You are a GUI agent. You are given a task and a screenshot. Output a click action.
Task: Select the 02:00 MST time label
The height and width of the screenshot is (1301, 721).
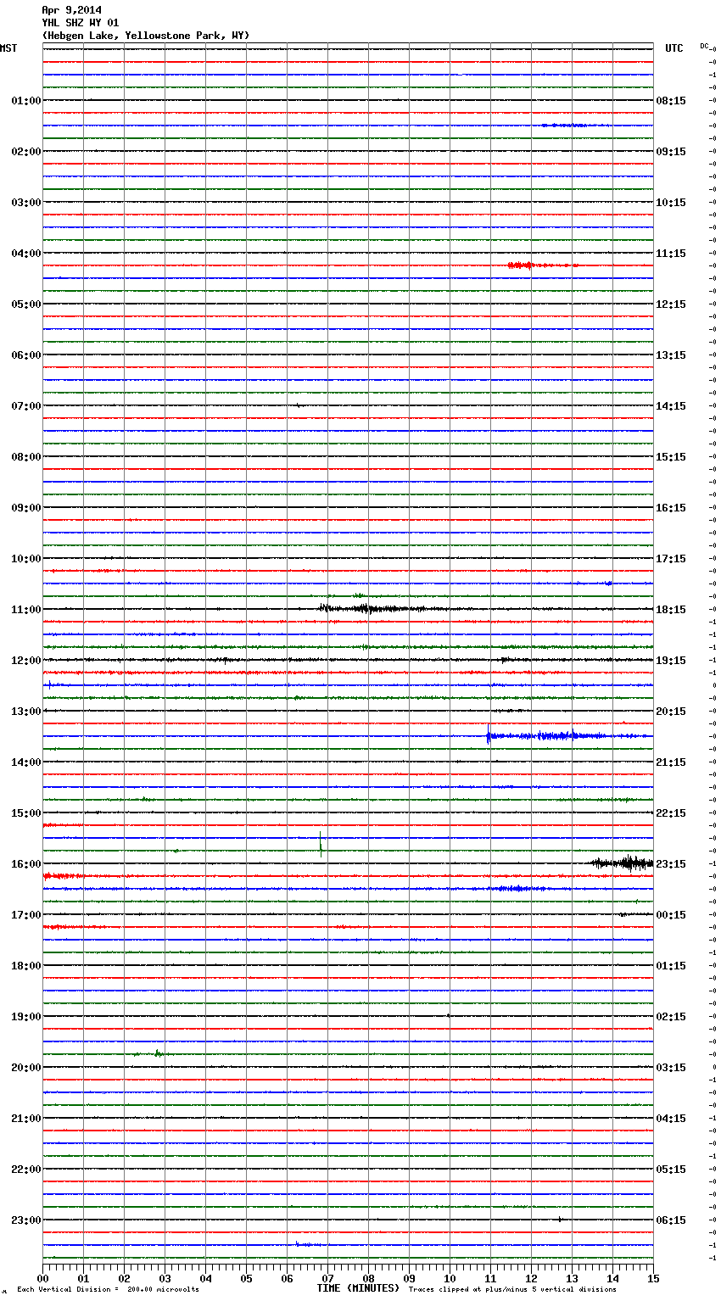[x=26, y=152]
